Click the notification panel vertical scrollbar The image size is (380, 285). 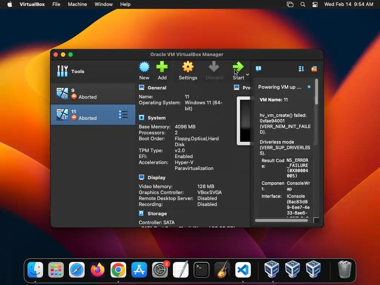pos(316,92)
